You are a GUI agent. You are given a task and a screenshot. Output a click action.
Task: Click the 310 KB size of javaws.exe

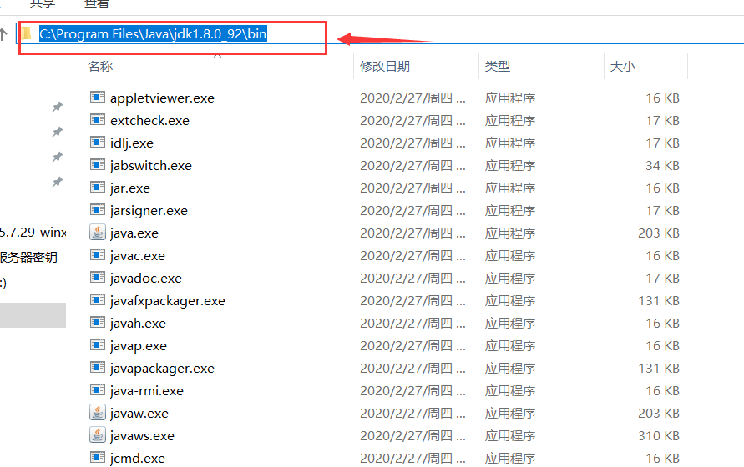pos(659,435)
